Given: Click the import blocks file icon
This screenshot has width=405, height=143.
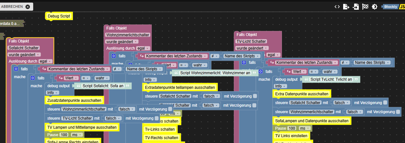Looking at the screenshot, I should click(356, 6).
